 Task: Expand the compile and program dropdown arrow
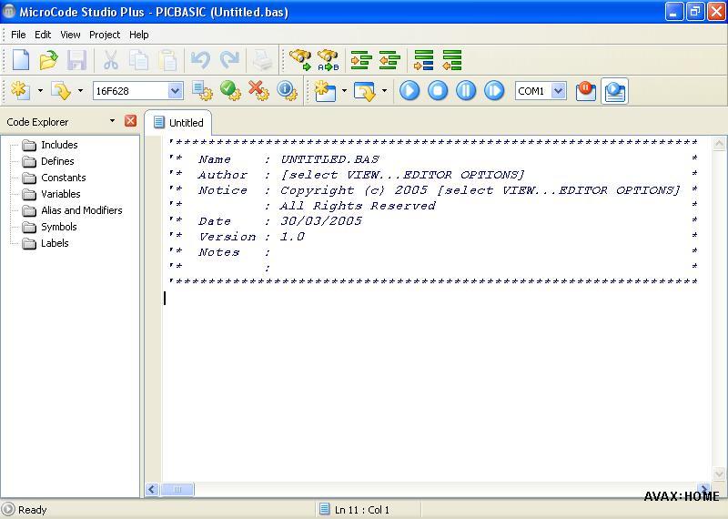[x=80, y=91]
